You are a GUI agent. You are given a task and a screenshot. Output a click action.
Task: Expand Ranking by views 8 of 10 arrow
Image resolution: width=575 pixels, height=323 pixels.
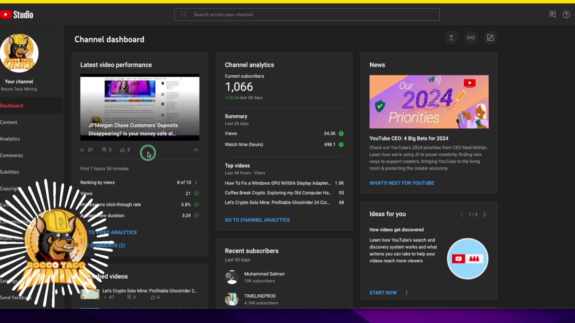pos(196,183)
